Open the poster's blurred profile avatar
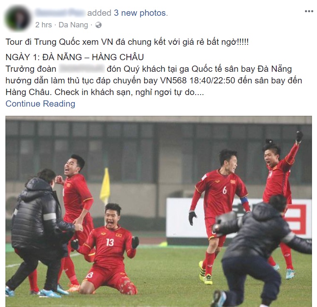Image resolution: width=317 pixels, height=307 pixels. (x=18, y=18)
